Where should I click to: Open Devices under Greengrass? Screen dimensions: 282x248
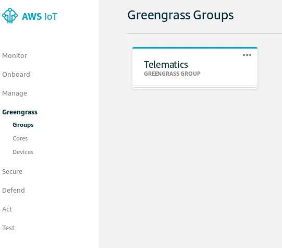tap(23, 152)
